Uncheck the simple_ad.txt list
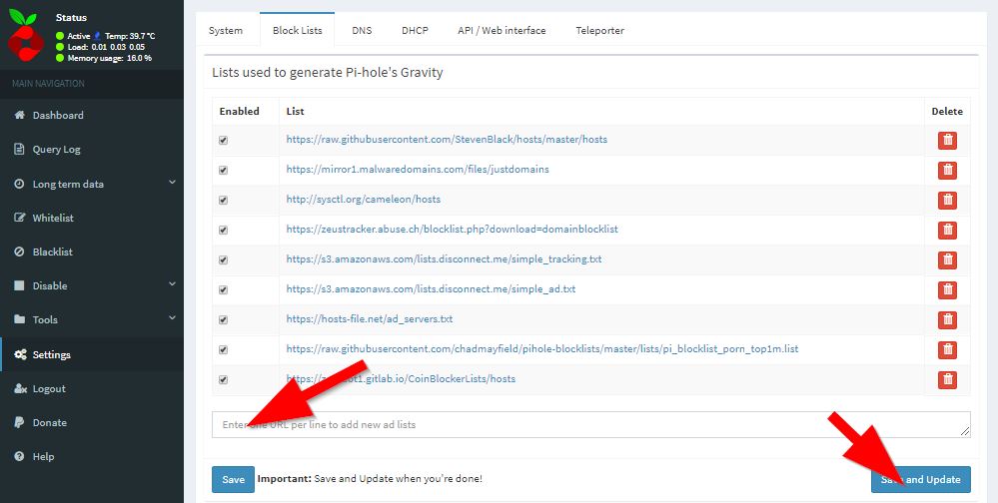 coord(224,290)
